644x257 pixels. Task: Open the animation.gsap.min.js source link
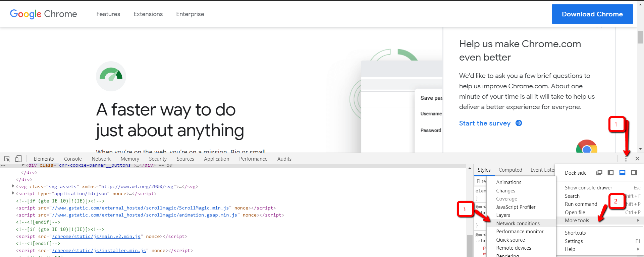point(145,215)
